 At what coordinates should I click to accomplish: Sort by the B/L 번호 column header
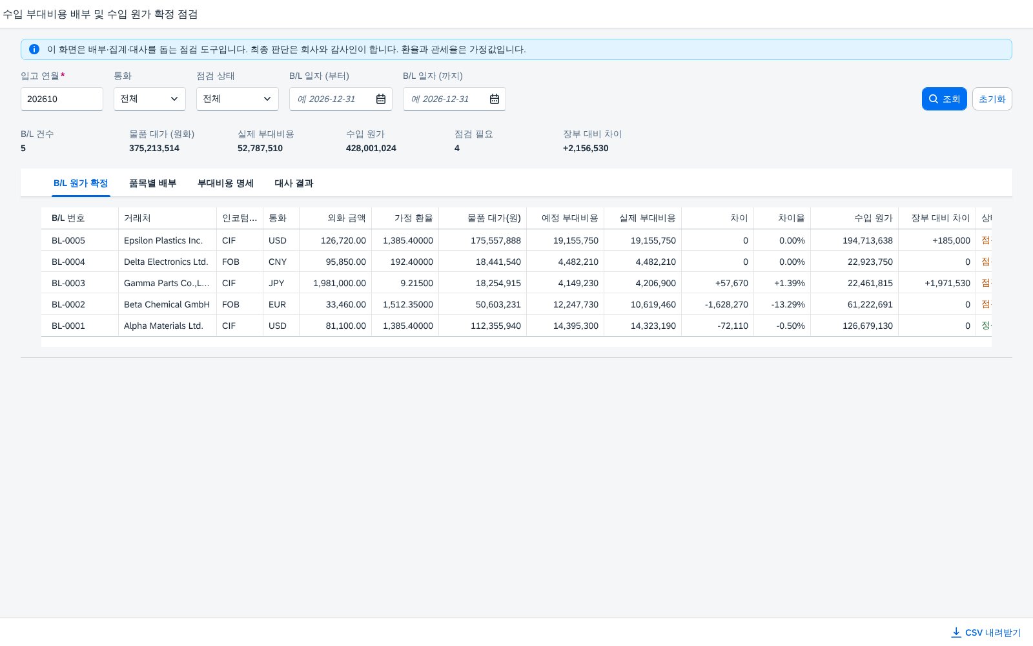pyautogui.click(x=80, y=218)
